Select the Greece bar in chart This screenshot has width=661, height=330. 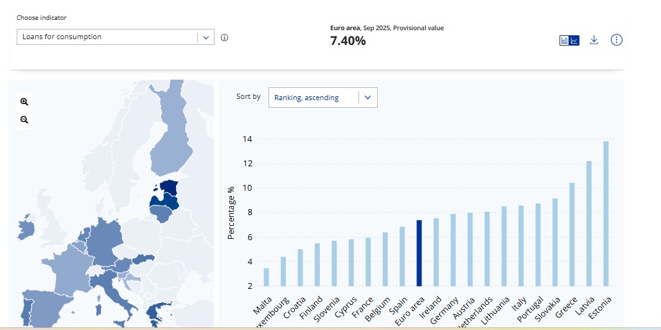(572, 234)
